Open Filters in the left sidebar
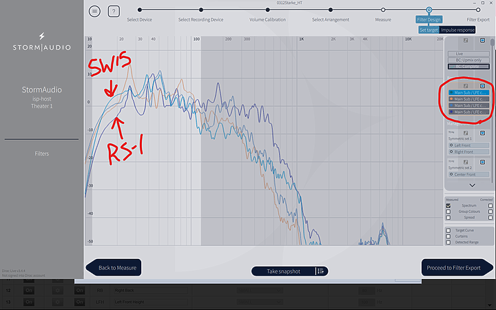This screenshot has height=310, width=496. (42, 154)
